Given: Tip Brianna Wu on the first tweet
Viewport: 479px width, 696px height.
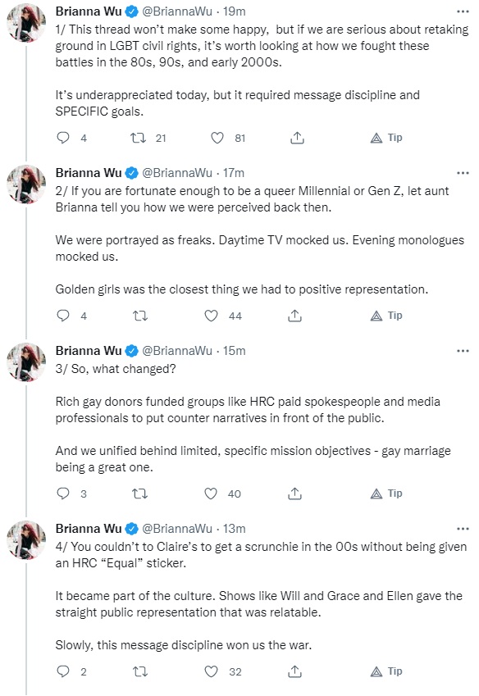Looking at the screenshot, I should point(386,138).
